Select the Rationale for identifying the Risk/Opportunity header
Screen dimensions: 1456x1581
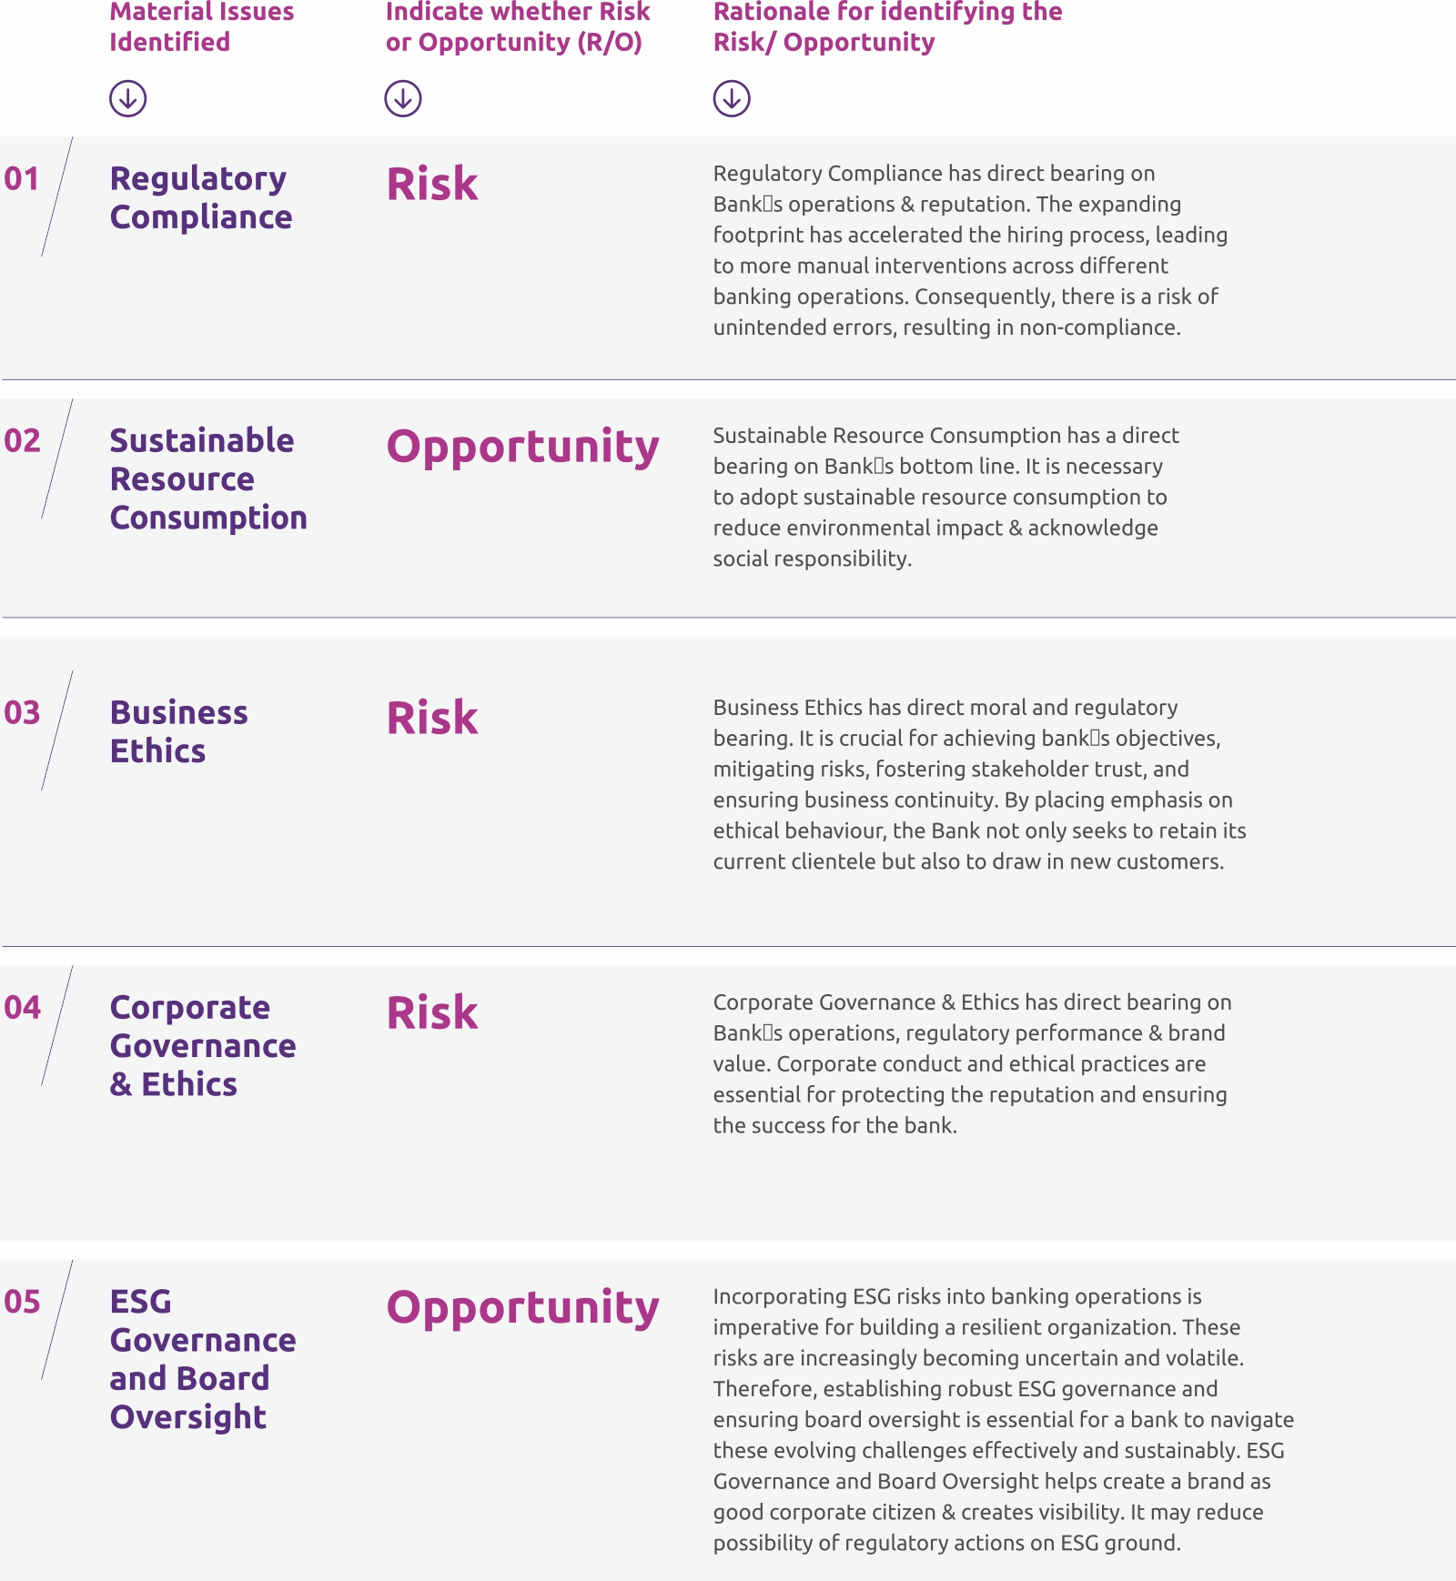[x=887, y=26]
